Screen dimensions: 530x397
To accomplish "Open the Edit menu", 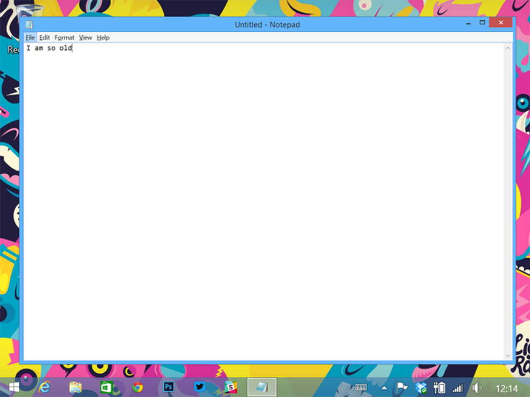I will tap(44, 38).
